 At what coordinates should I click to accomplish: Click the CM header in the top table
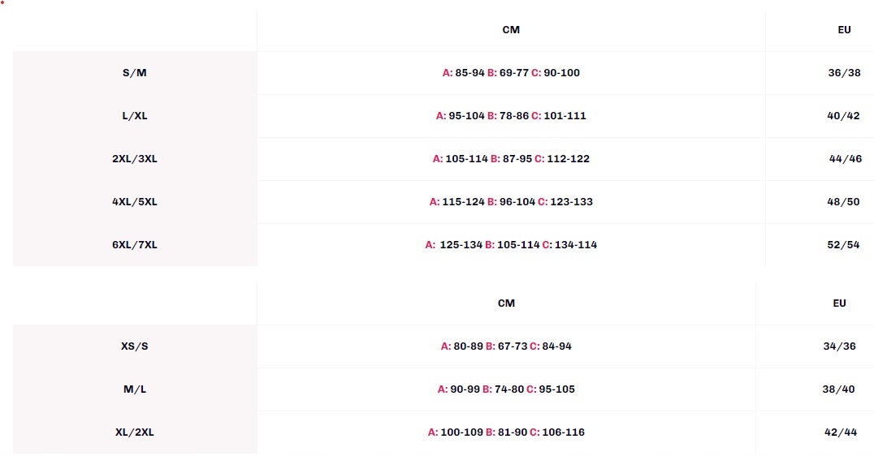coord(511,30)
